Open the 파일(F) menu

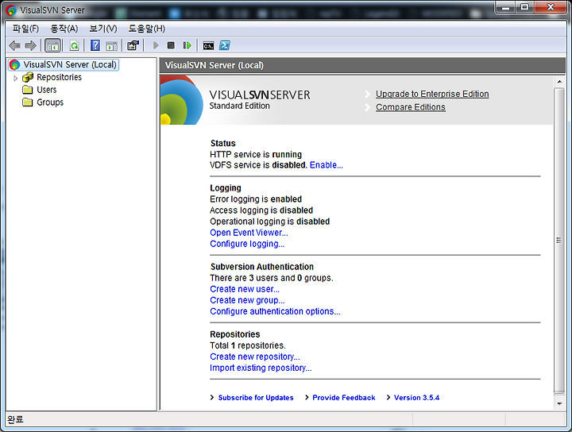pos(25,29)
